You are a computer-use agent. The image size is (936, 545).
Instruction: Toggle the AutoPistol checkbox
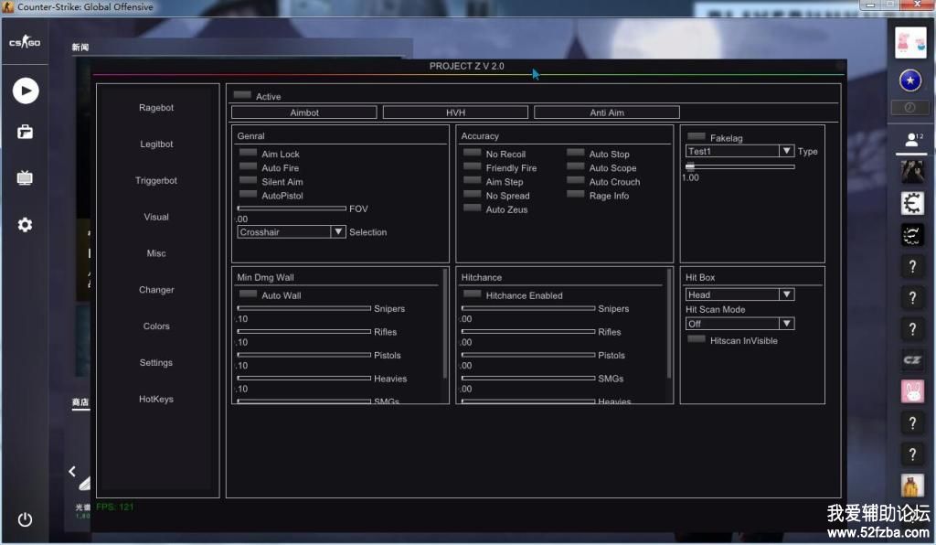pos(248,194)
